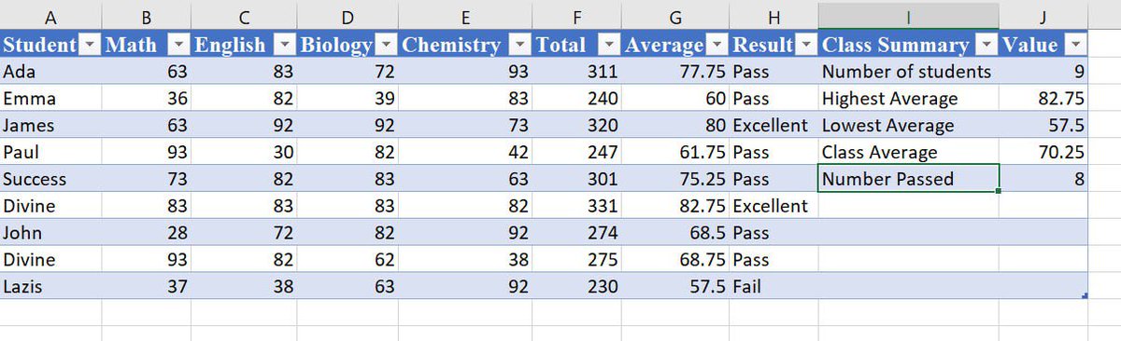The image size is (1121, 341).
Task: Click Emma's Math score 36
Action: (146, 99)
